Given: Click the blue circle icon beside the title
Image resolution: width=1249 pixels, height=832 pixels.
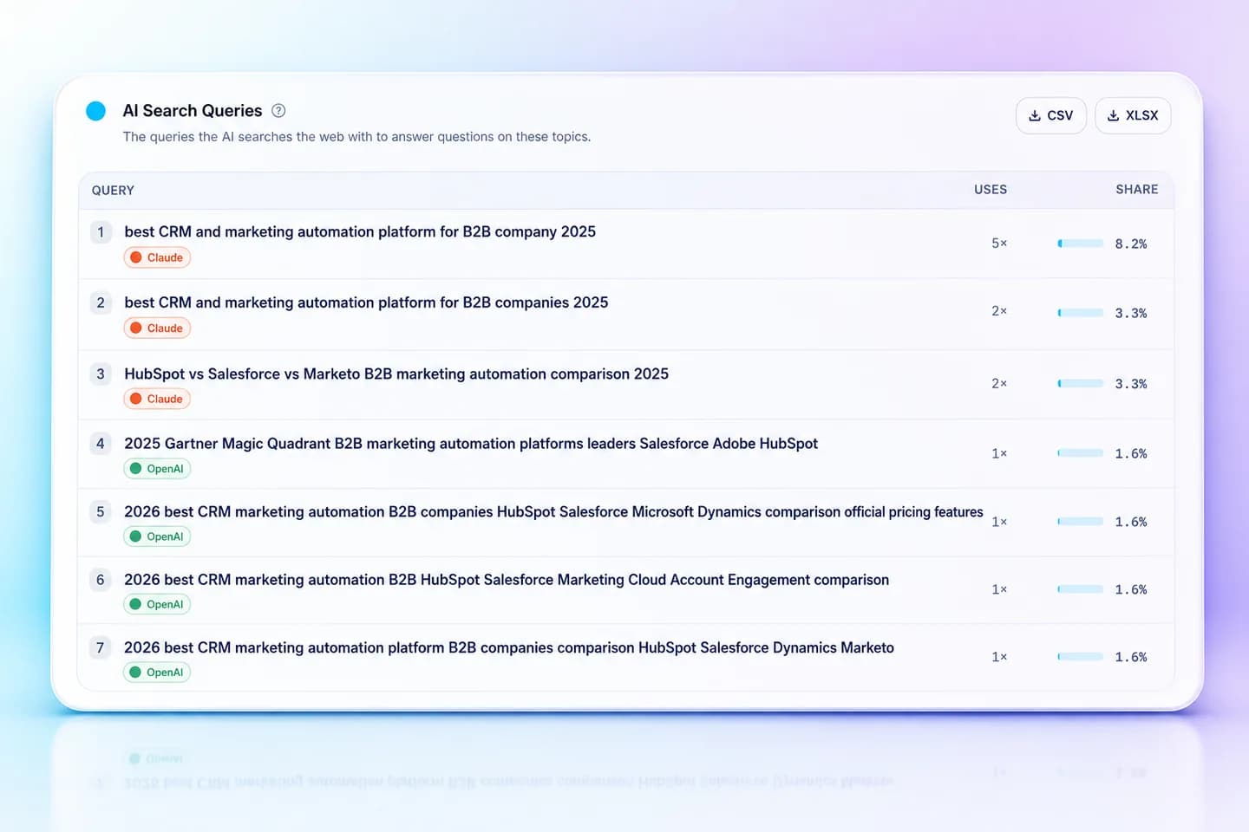Looking at the screenshot, I should 96,111.
